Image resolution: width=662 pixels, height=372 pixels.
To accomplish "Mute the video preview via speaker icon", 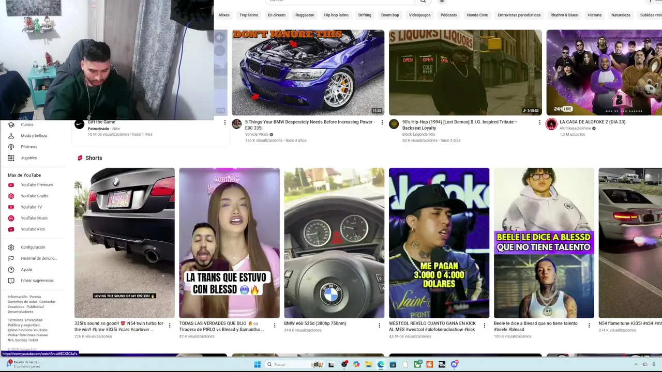I will point(220,37).
